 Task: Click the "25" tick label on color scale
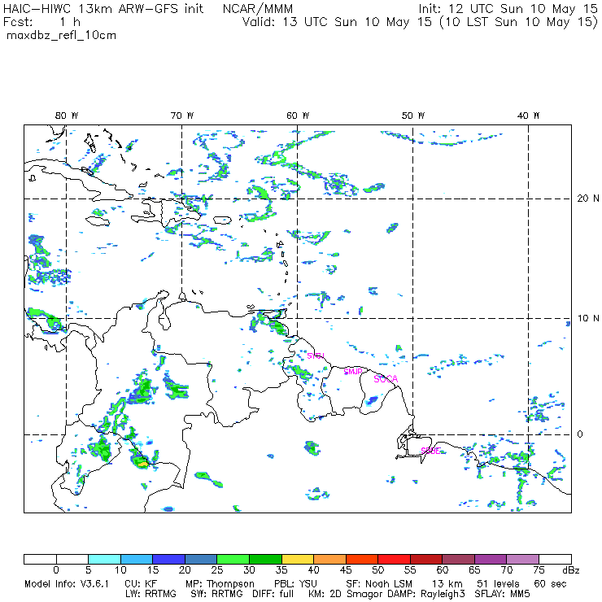(x=217, y=570)
